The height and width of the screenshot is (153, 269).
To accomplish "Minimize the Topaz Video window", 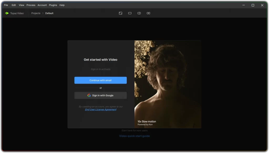I will click(243, 5).
